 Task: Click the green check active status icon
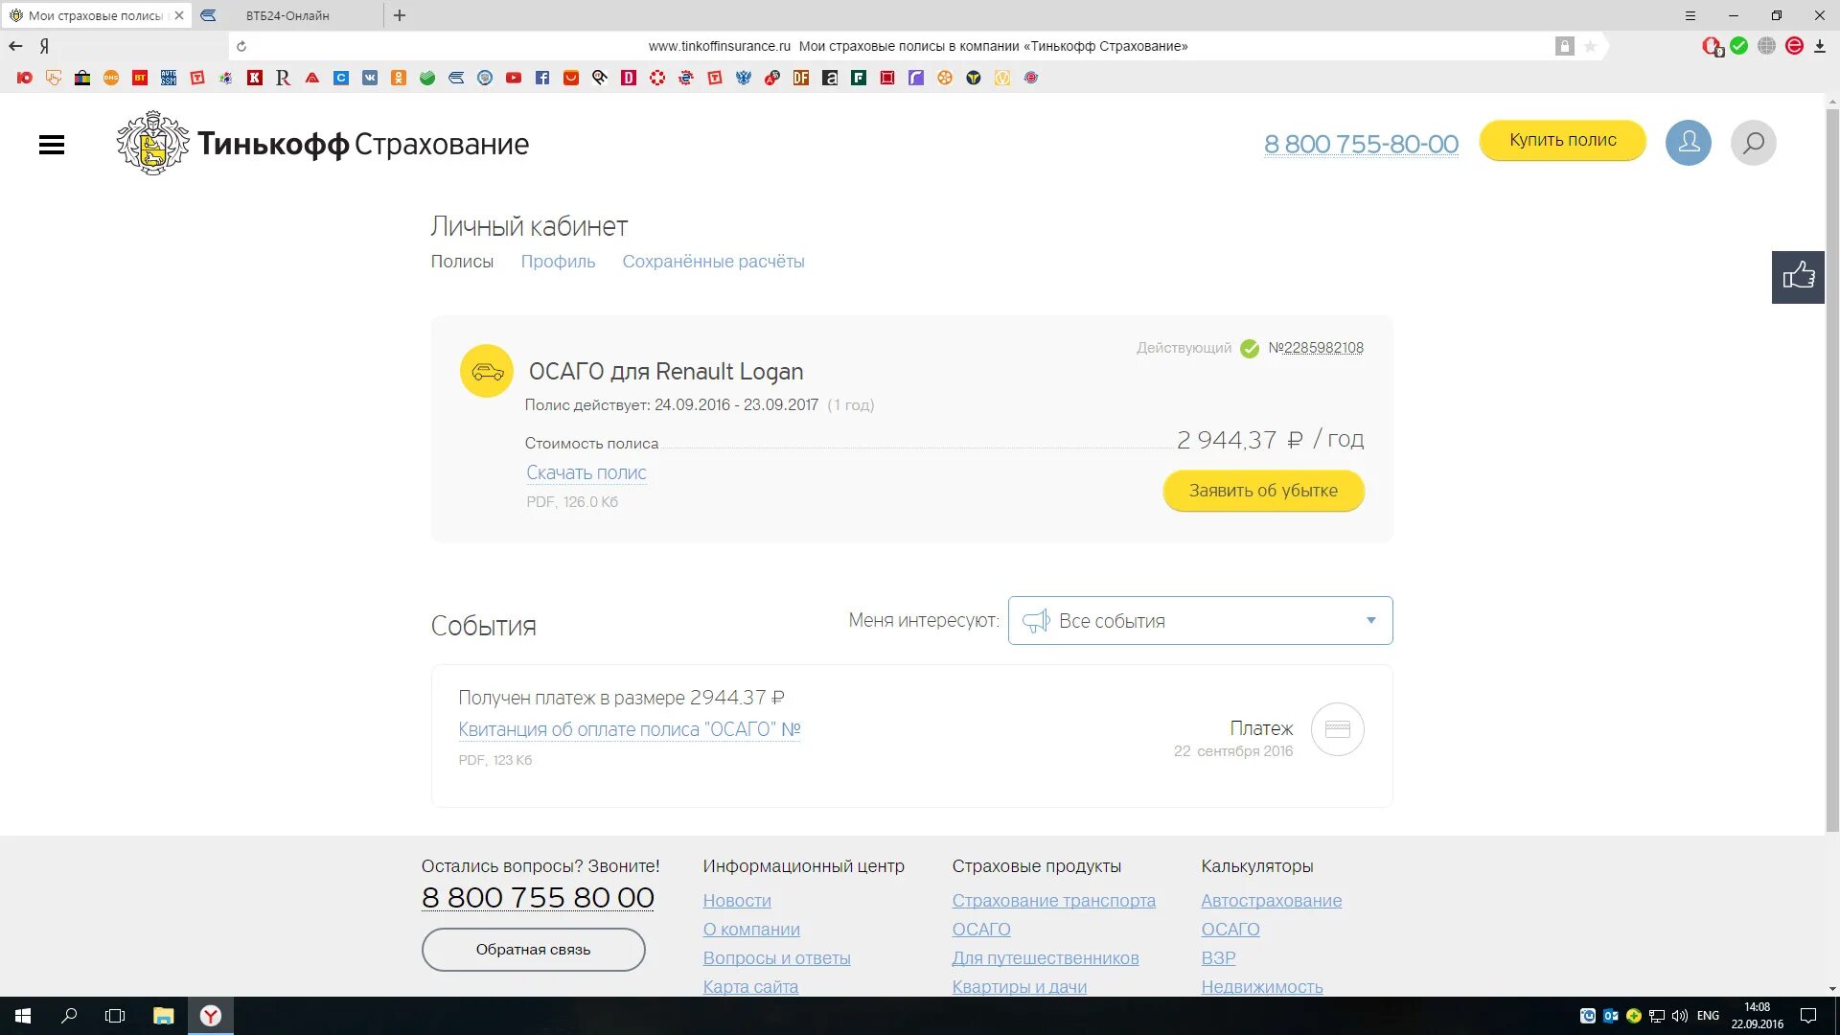click(x=1250, y=349)
